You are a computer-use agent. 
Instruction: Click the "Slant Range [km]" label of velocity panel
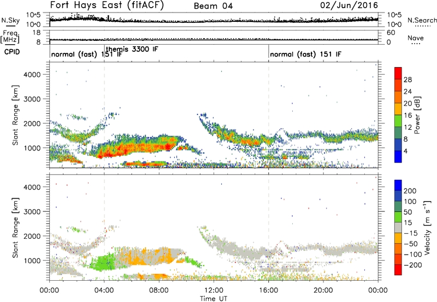[x=15, y=227]
